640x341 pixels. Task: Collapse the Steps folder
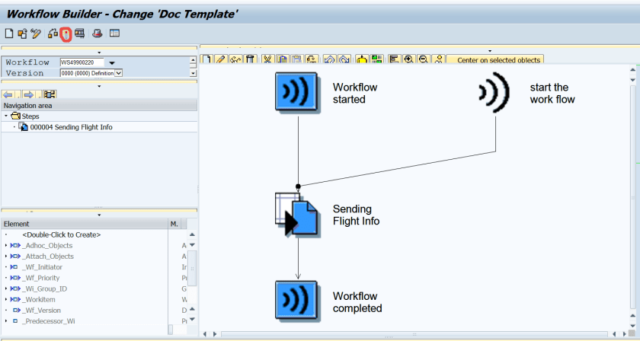6,116
